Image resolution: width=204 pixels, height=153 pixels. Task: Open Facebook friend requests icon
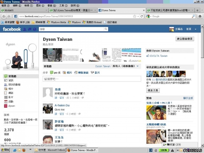pos(25,29)
